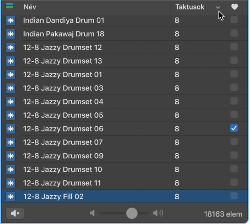This screenshot has width=250, height=224.
Task: Click waveform icon beside 12-8 Jazzy Fill 02
Action: 11,196
